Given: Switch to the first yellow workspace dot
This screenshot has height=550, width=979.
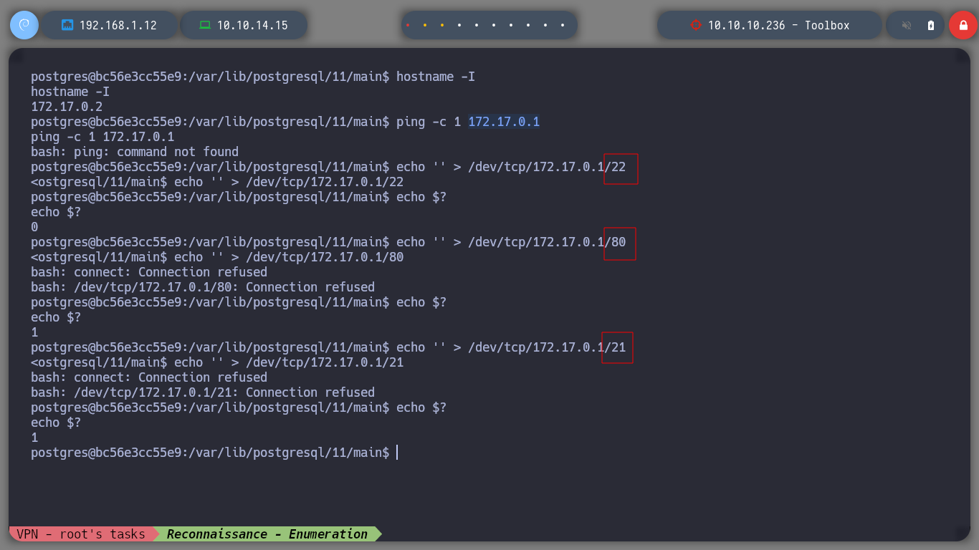Looking at the screenshot, I should [425, 25].
